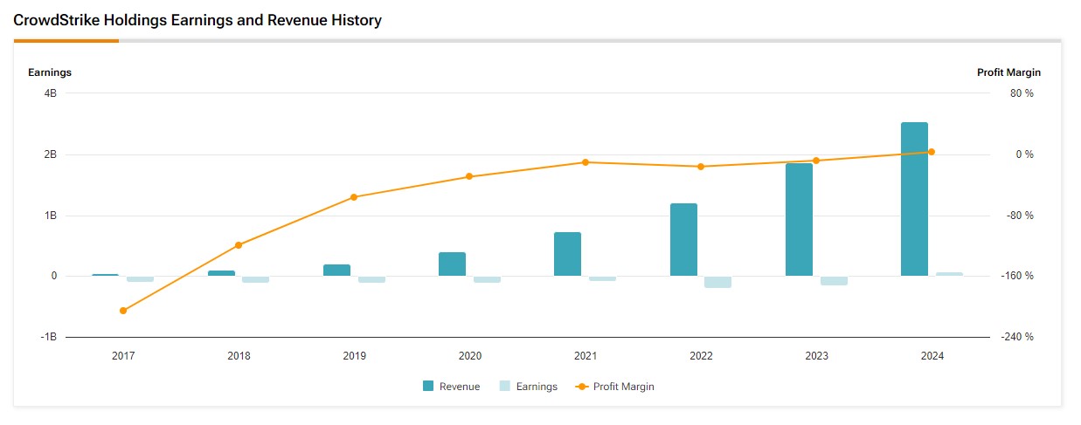Click the 2021 Revenue bar
This screenshot has height=425, width=1081.
tap(568, 254)
